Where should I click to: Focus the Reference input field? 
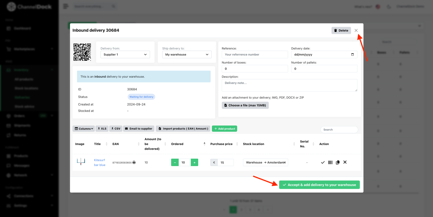coord(255,55)
